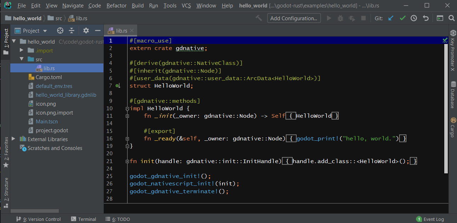Image resolution: width=457 pixels, height=223 pixels.
Task: Open the Run Anything terminal icon
Action: click(440, 18)
